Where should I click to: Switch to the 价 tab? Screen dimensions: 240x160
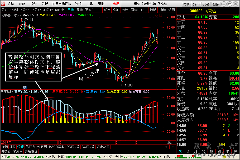(188, 151)
